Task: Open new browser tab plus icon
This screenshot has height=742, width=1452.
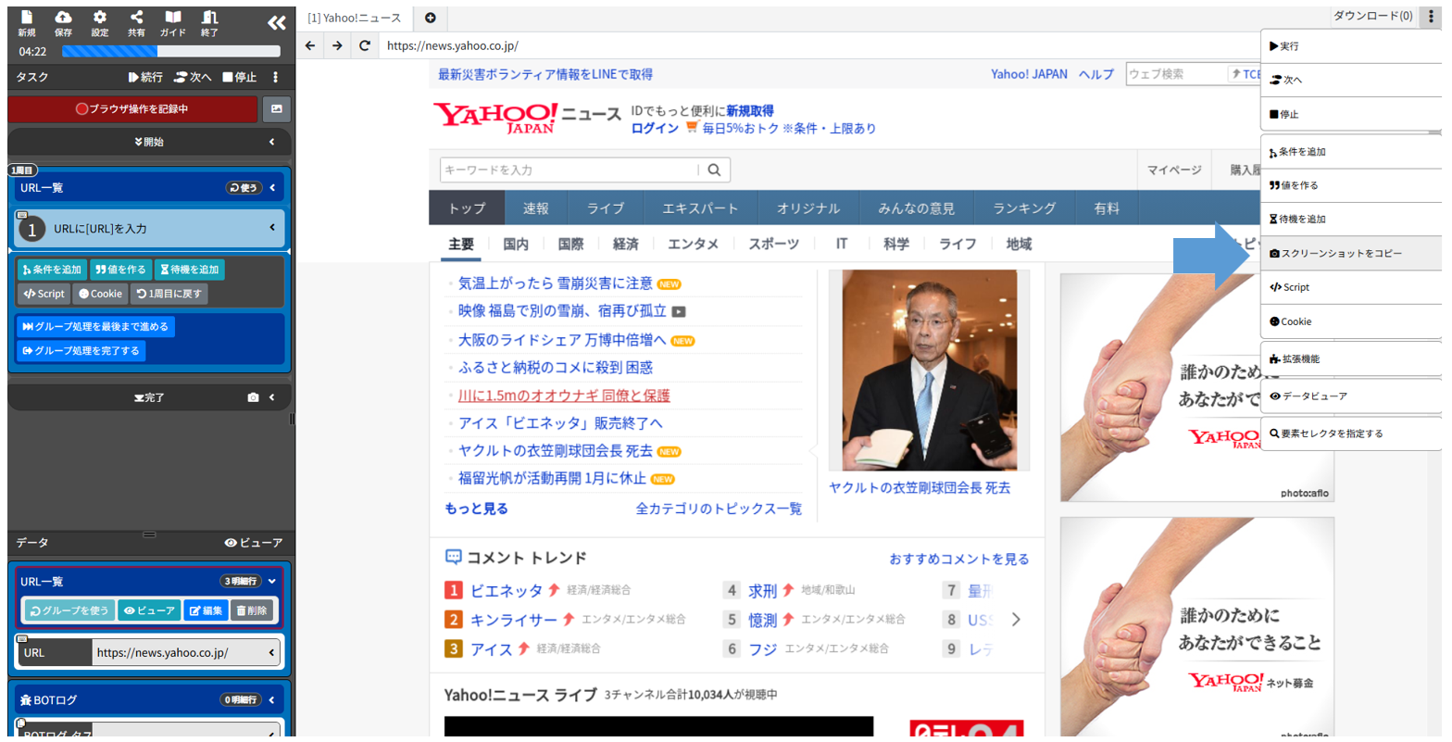Action: coord(430,18)
